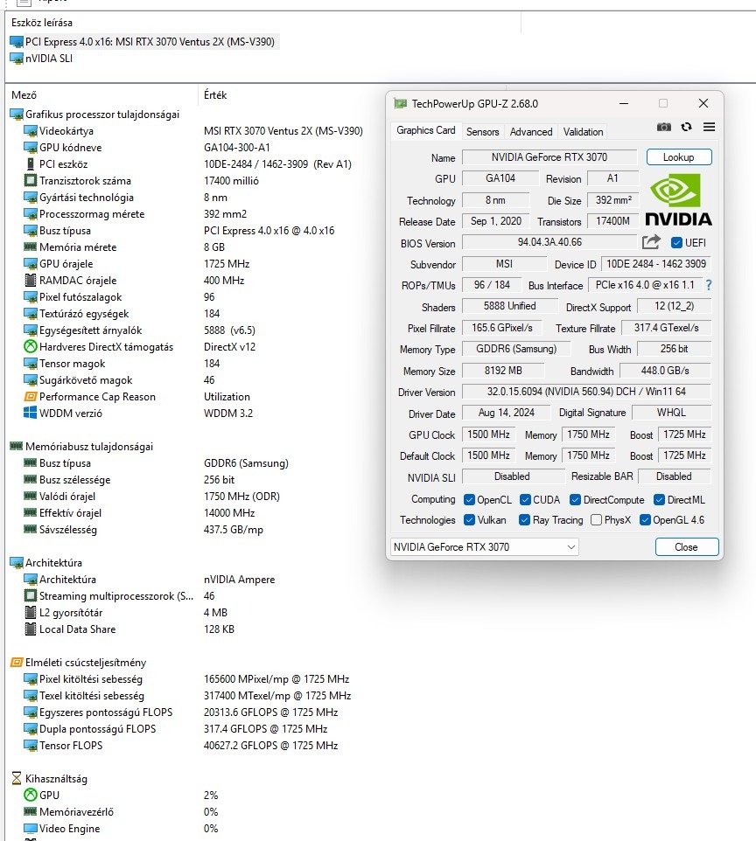Click the Mező column header
The image size is (756, 841).
[x=24, y=95]
